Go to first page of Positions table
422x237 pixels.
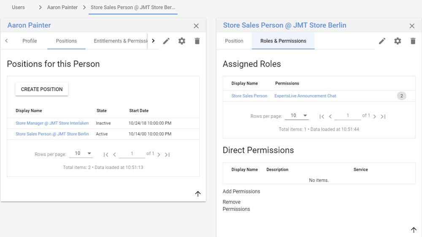pyautogui.click(x=106, y=155)
